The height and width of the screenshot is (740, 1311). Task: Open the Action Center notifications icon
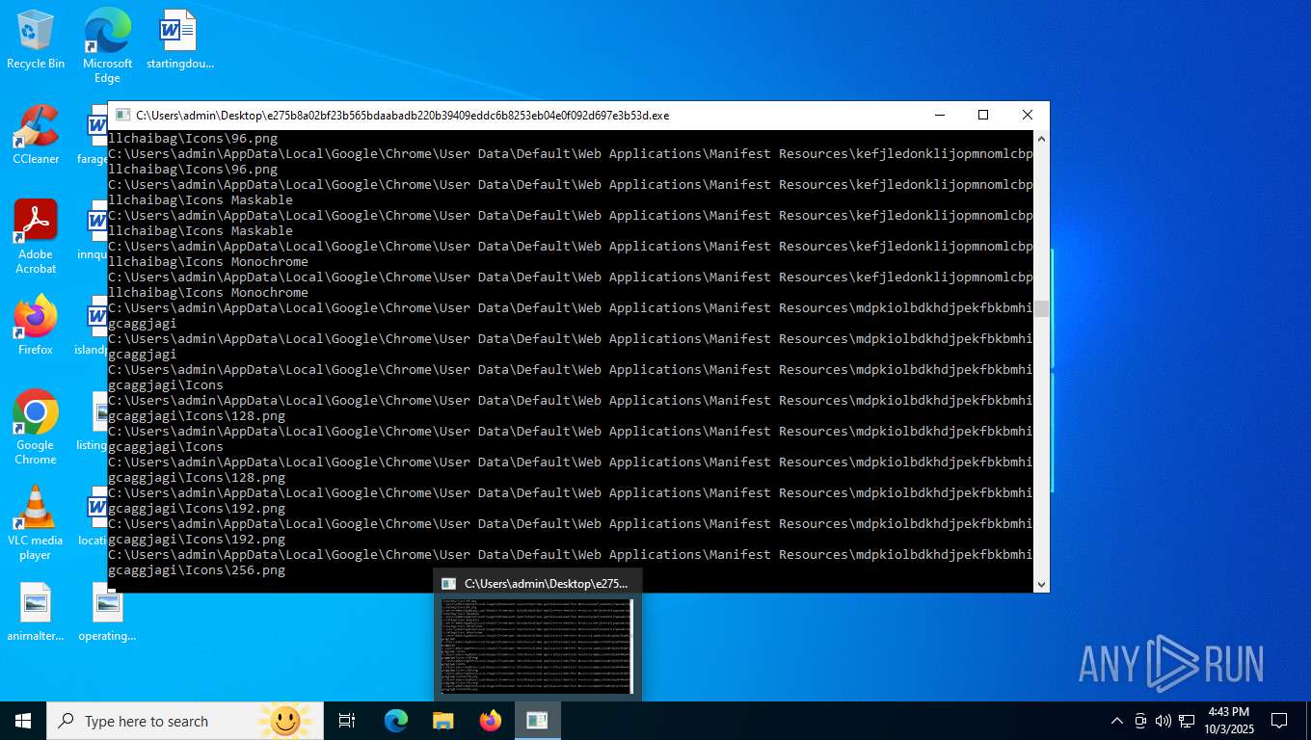tap(1279, 721)
